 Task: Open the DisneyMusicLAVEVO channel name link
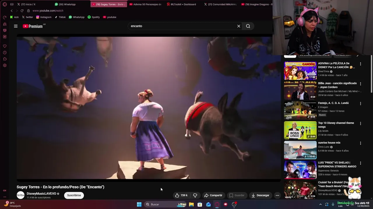pyautogui.click(x=41, y=194)
